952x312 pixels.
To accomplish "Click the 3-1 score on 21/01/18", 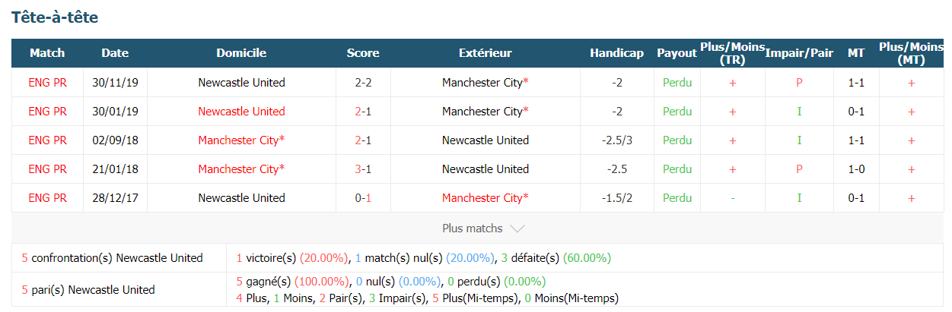I will [363, 169].
